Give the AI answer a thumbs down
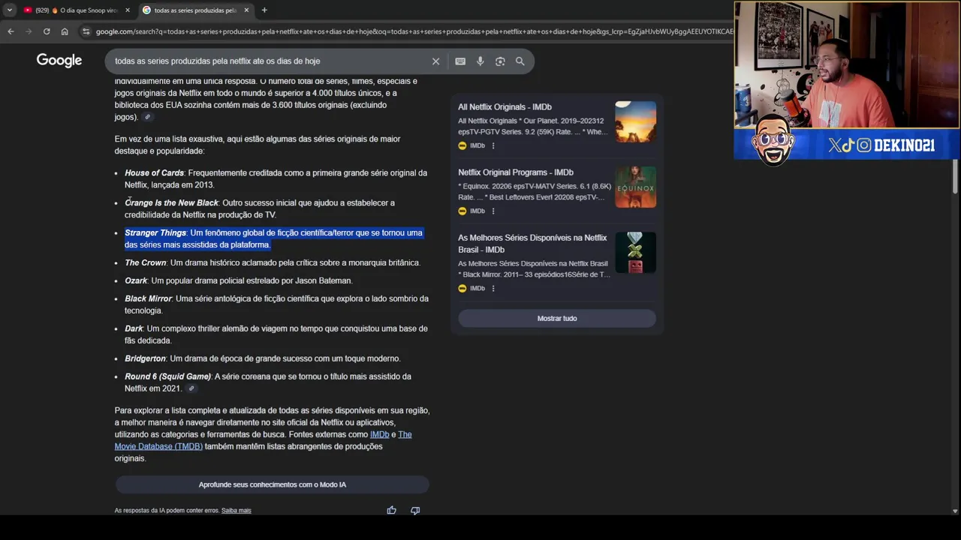Image resolution: width=961 pixels, height=540 pixels. coord(415,510)
